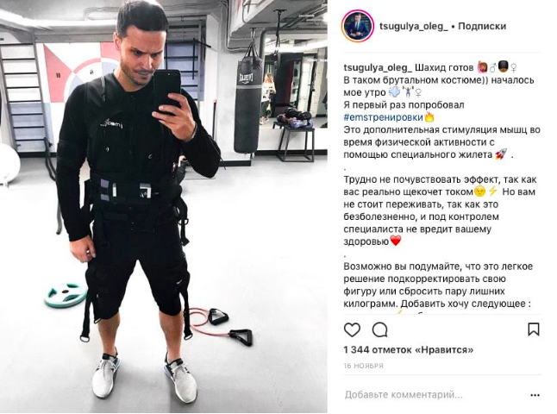Image resolution: width=557 pixels, height=414 pixels.
Task: Click the weightlifter emoji in the caption
Action: (408, 92)
